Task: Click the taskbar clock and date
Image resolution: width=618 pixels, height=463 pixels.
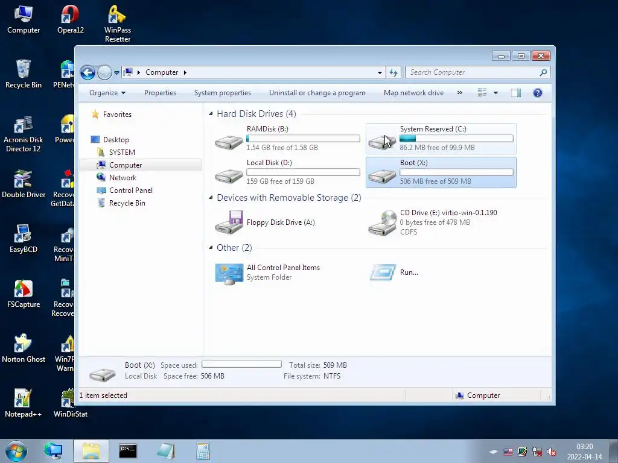Action: tap(584, 452)
